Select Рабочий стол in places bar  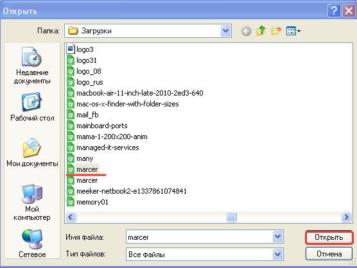(x=32, y=107)
